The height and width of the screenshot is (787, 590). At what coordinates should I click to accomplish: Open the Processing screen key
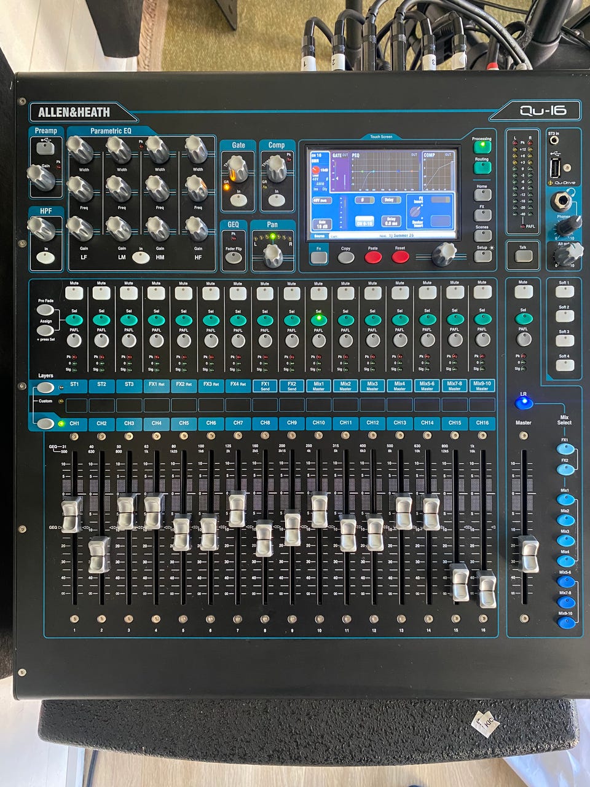point(482,148)
